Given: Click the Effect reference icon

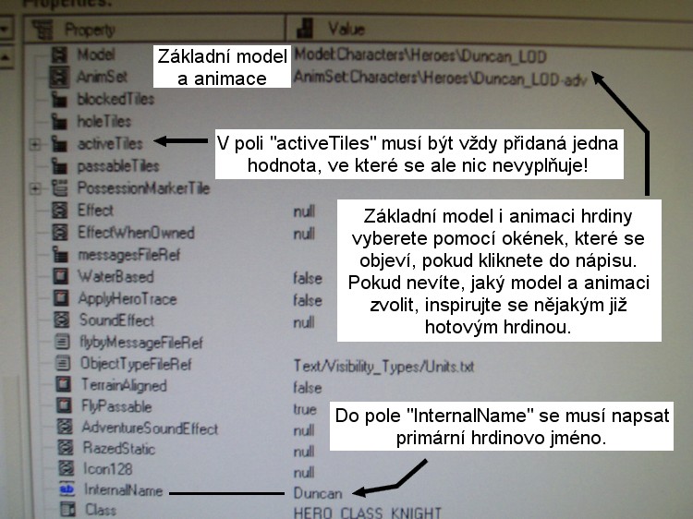Looking at the screenshot, I should pyautogui.click(x=60, y=211).
